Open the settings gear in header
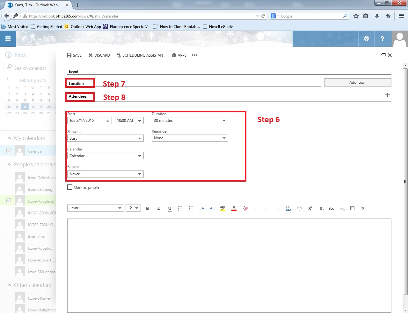 366,39
